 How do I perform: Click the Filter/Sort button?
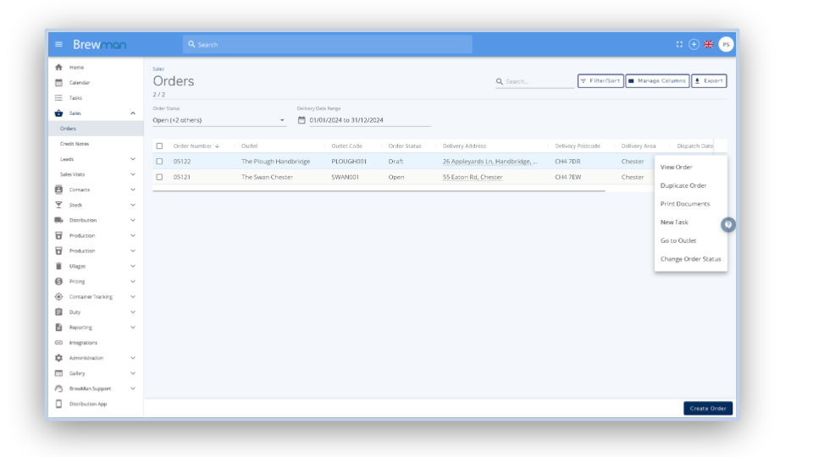600,81
